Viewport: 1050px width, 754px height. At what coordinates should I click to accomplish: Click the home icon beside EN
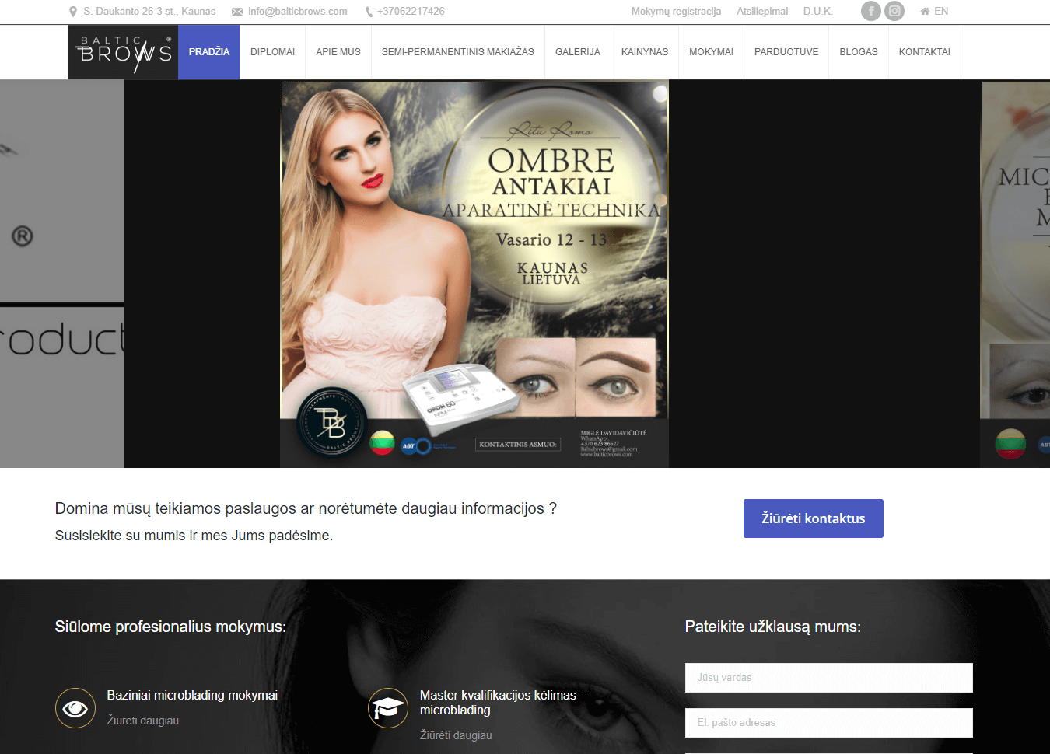(925, 12)
